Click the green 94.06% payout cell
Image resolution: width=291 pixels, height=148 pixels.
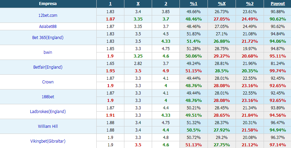pos(277,41)
